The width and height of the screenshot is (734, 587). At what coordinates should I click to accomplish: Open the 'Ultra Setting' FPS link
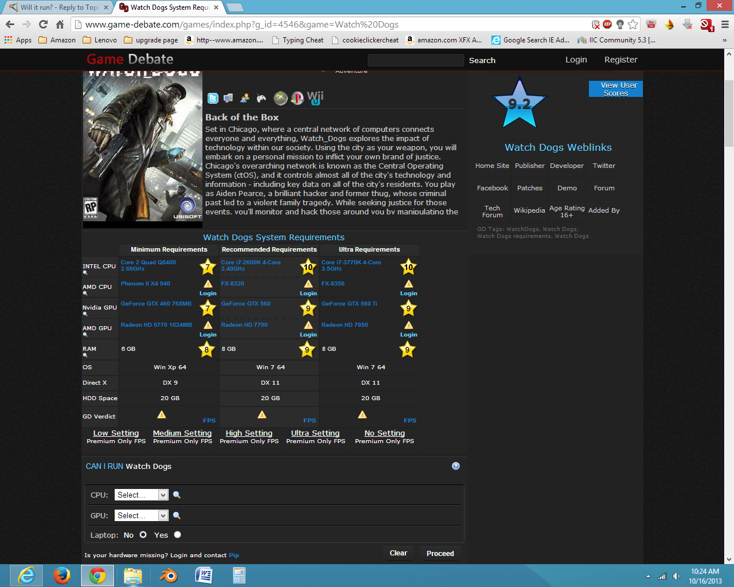pyautogui.click(x=315, y=433)
